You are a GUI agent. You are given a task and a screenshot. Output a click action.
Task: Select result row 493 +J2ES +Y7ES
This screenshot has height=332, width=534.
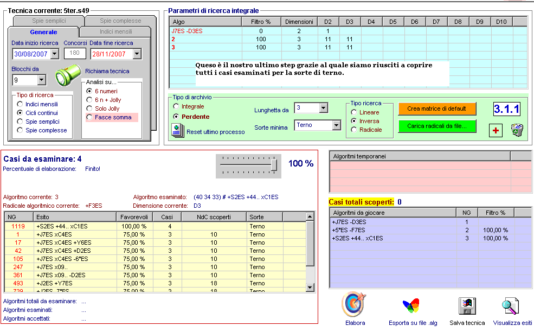(x=155, y=283)
